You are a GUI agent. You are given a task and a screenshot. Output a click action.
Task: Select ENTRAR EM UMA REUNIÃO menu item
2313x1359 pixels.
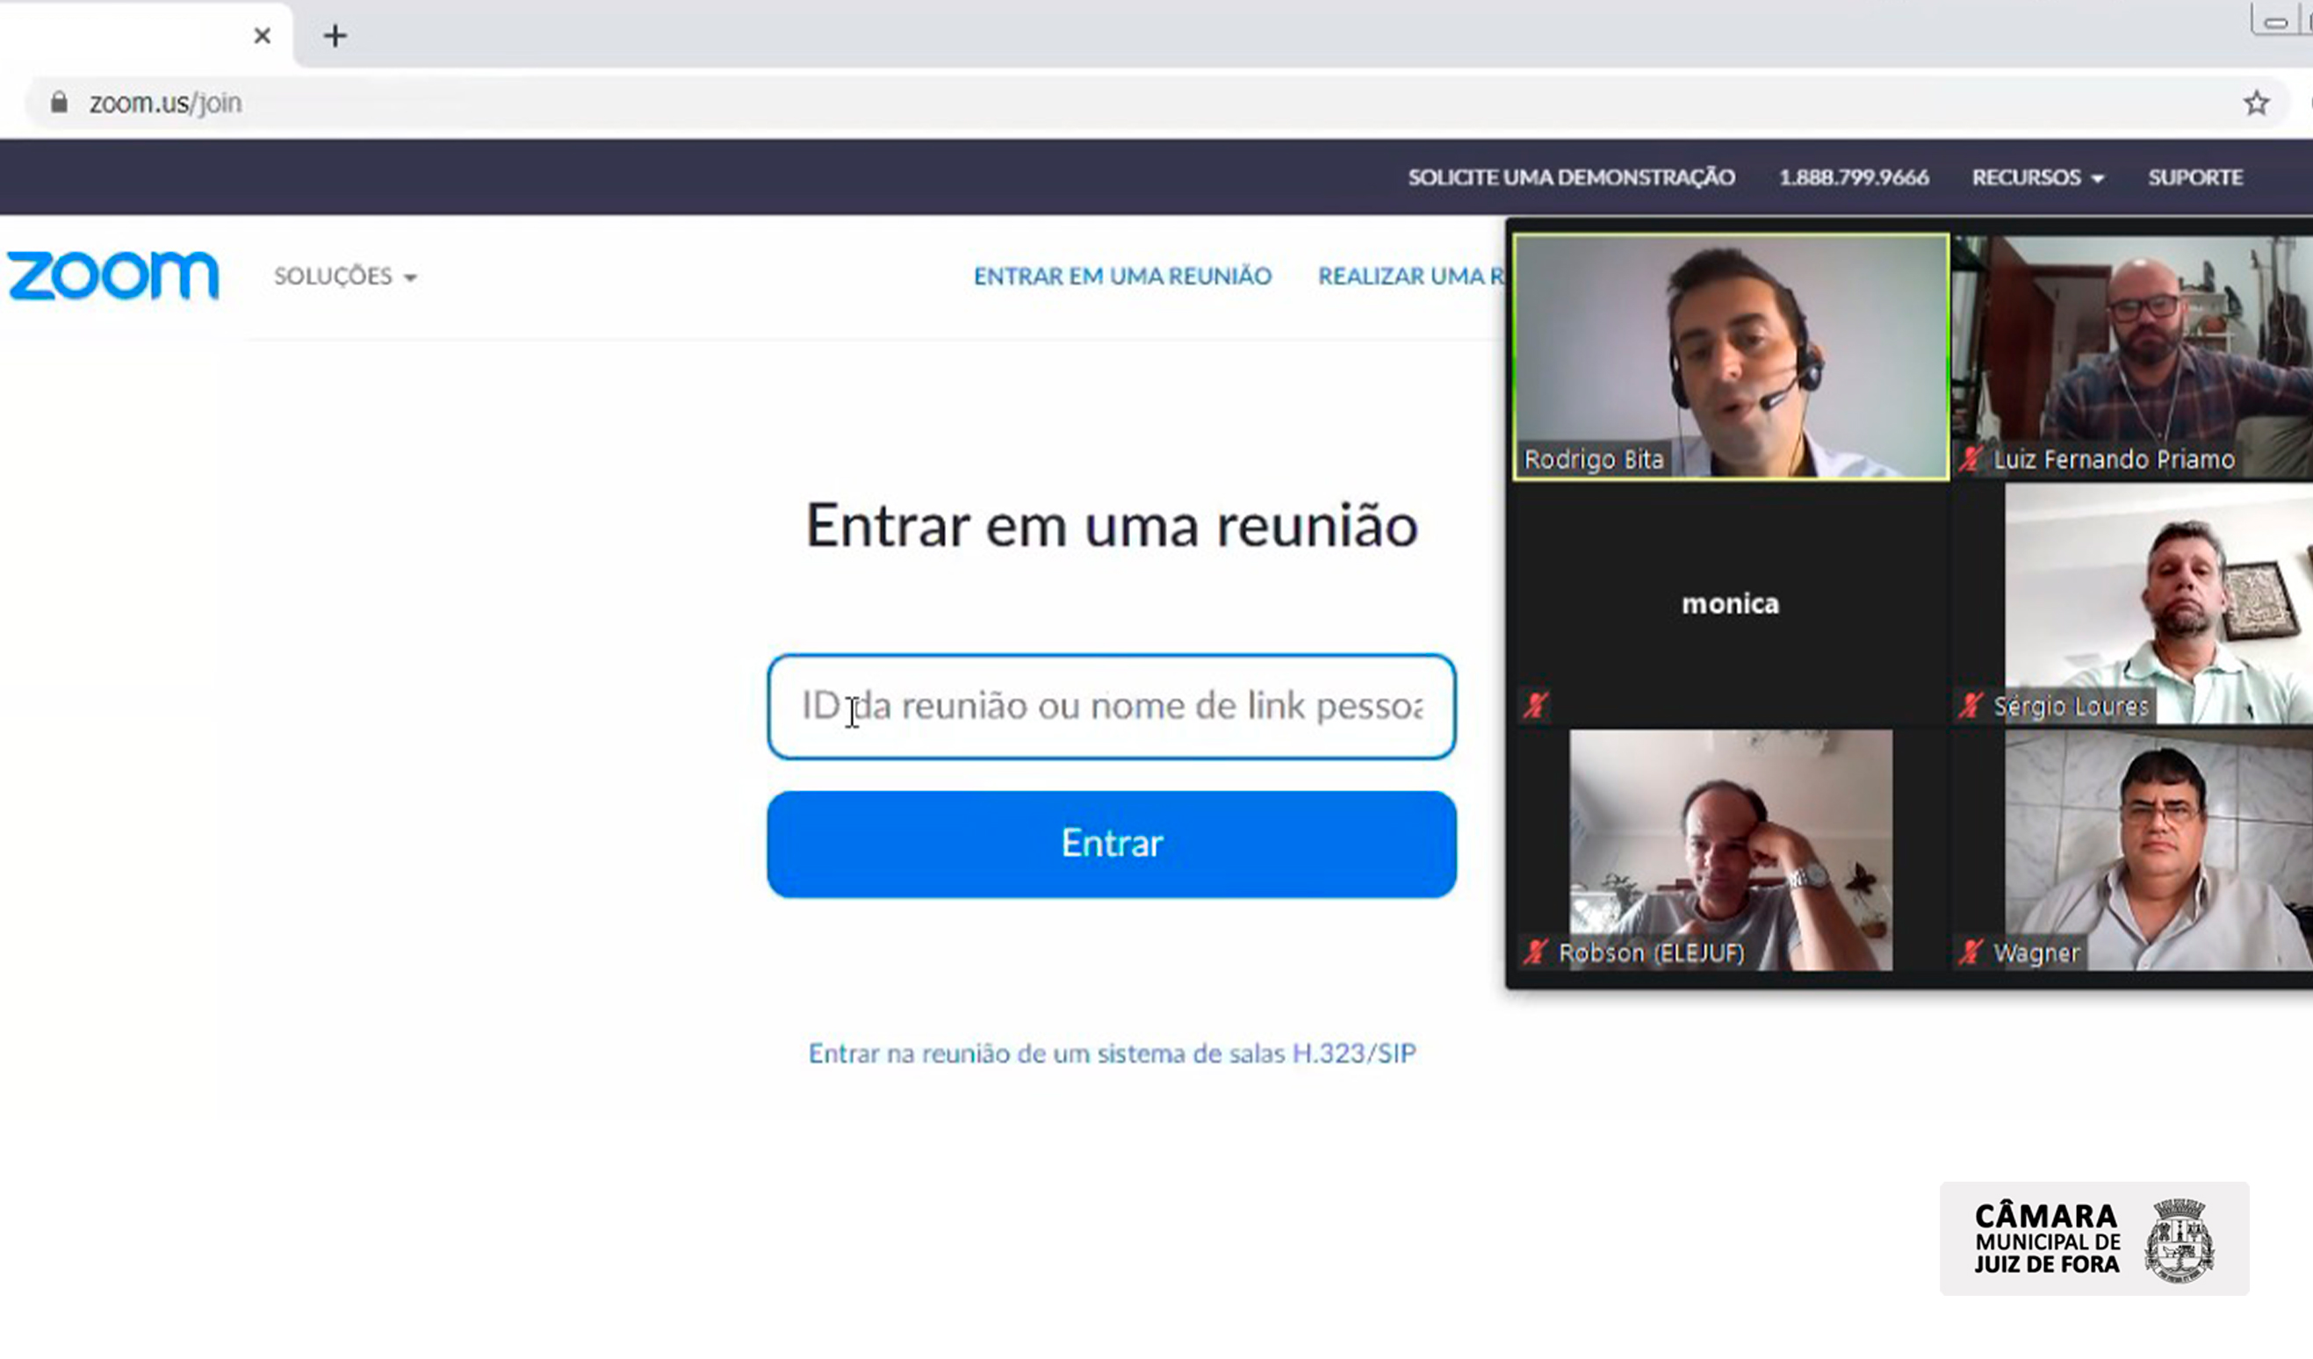click(x=1122, y=277)
